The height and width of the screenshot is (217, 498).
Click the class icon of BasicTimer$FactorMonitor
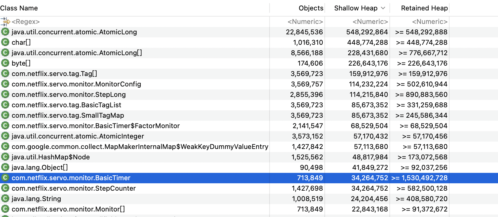pos(5,126)
